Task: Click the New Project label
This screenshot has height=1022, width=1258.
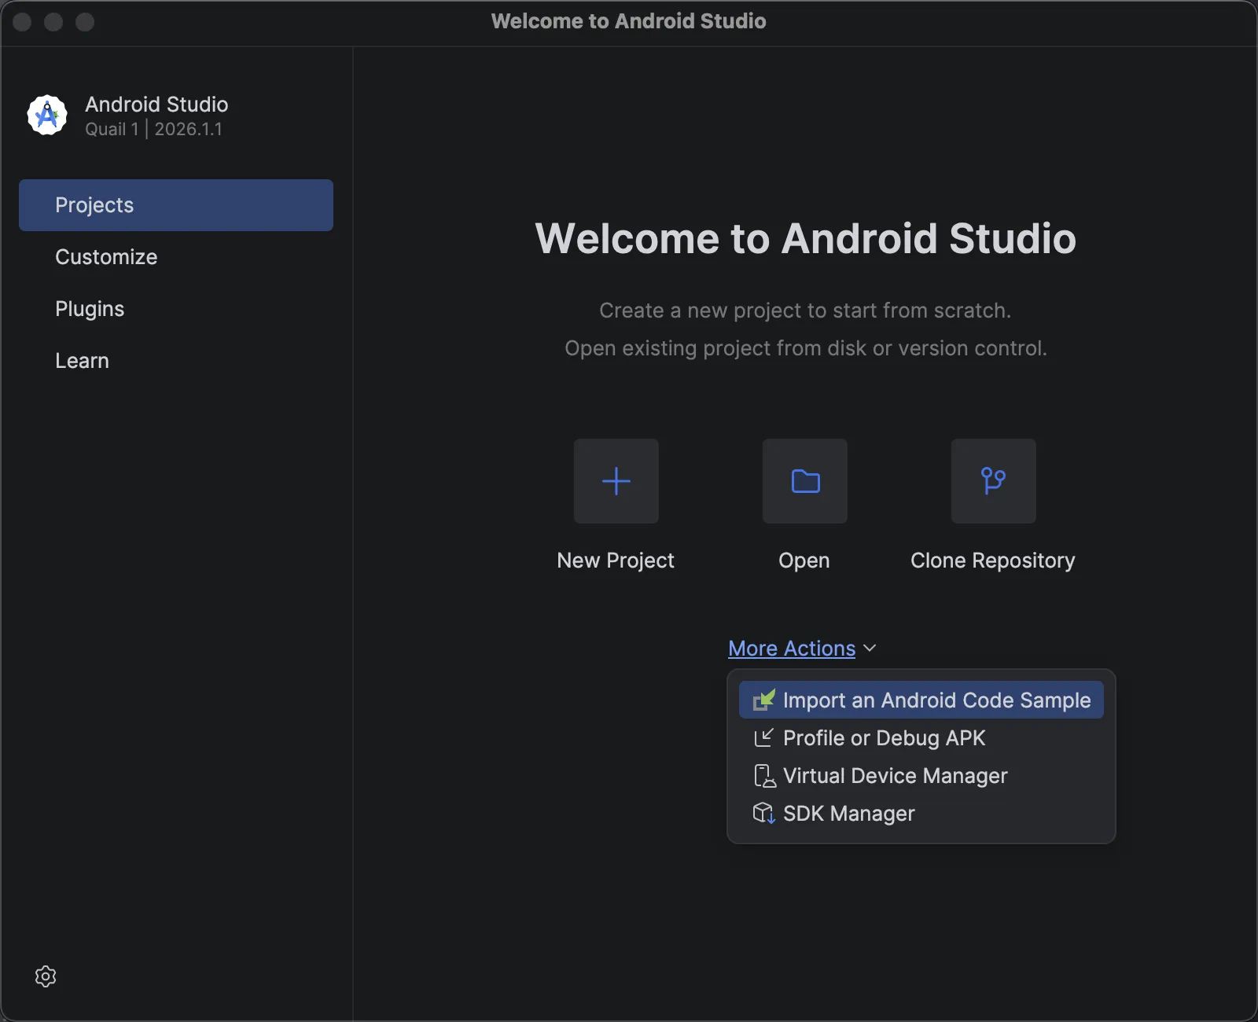Action: coord(616,561)
